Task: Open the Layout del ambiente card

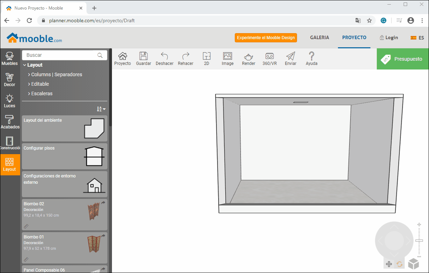Action: click(65, 128)
